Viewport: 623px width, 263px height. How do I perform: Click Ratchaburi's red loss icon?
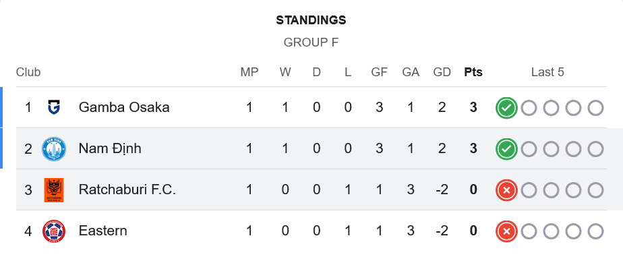coord(506,190)
